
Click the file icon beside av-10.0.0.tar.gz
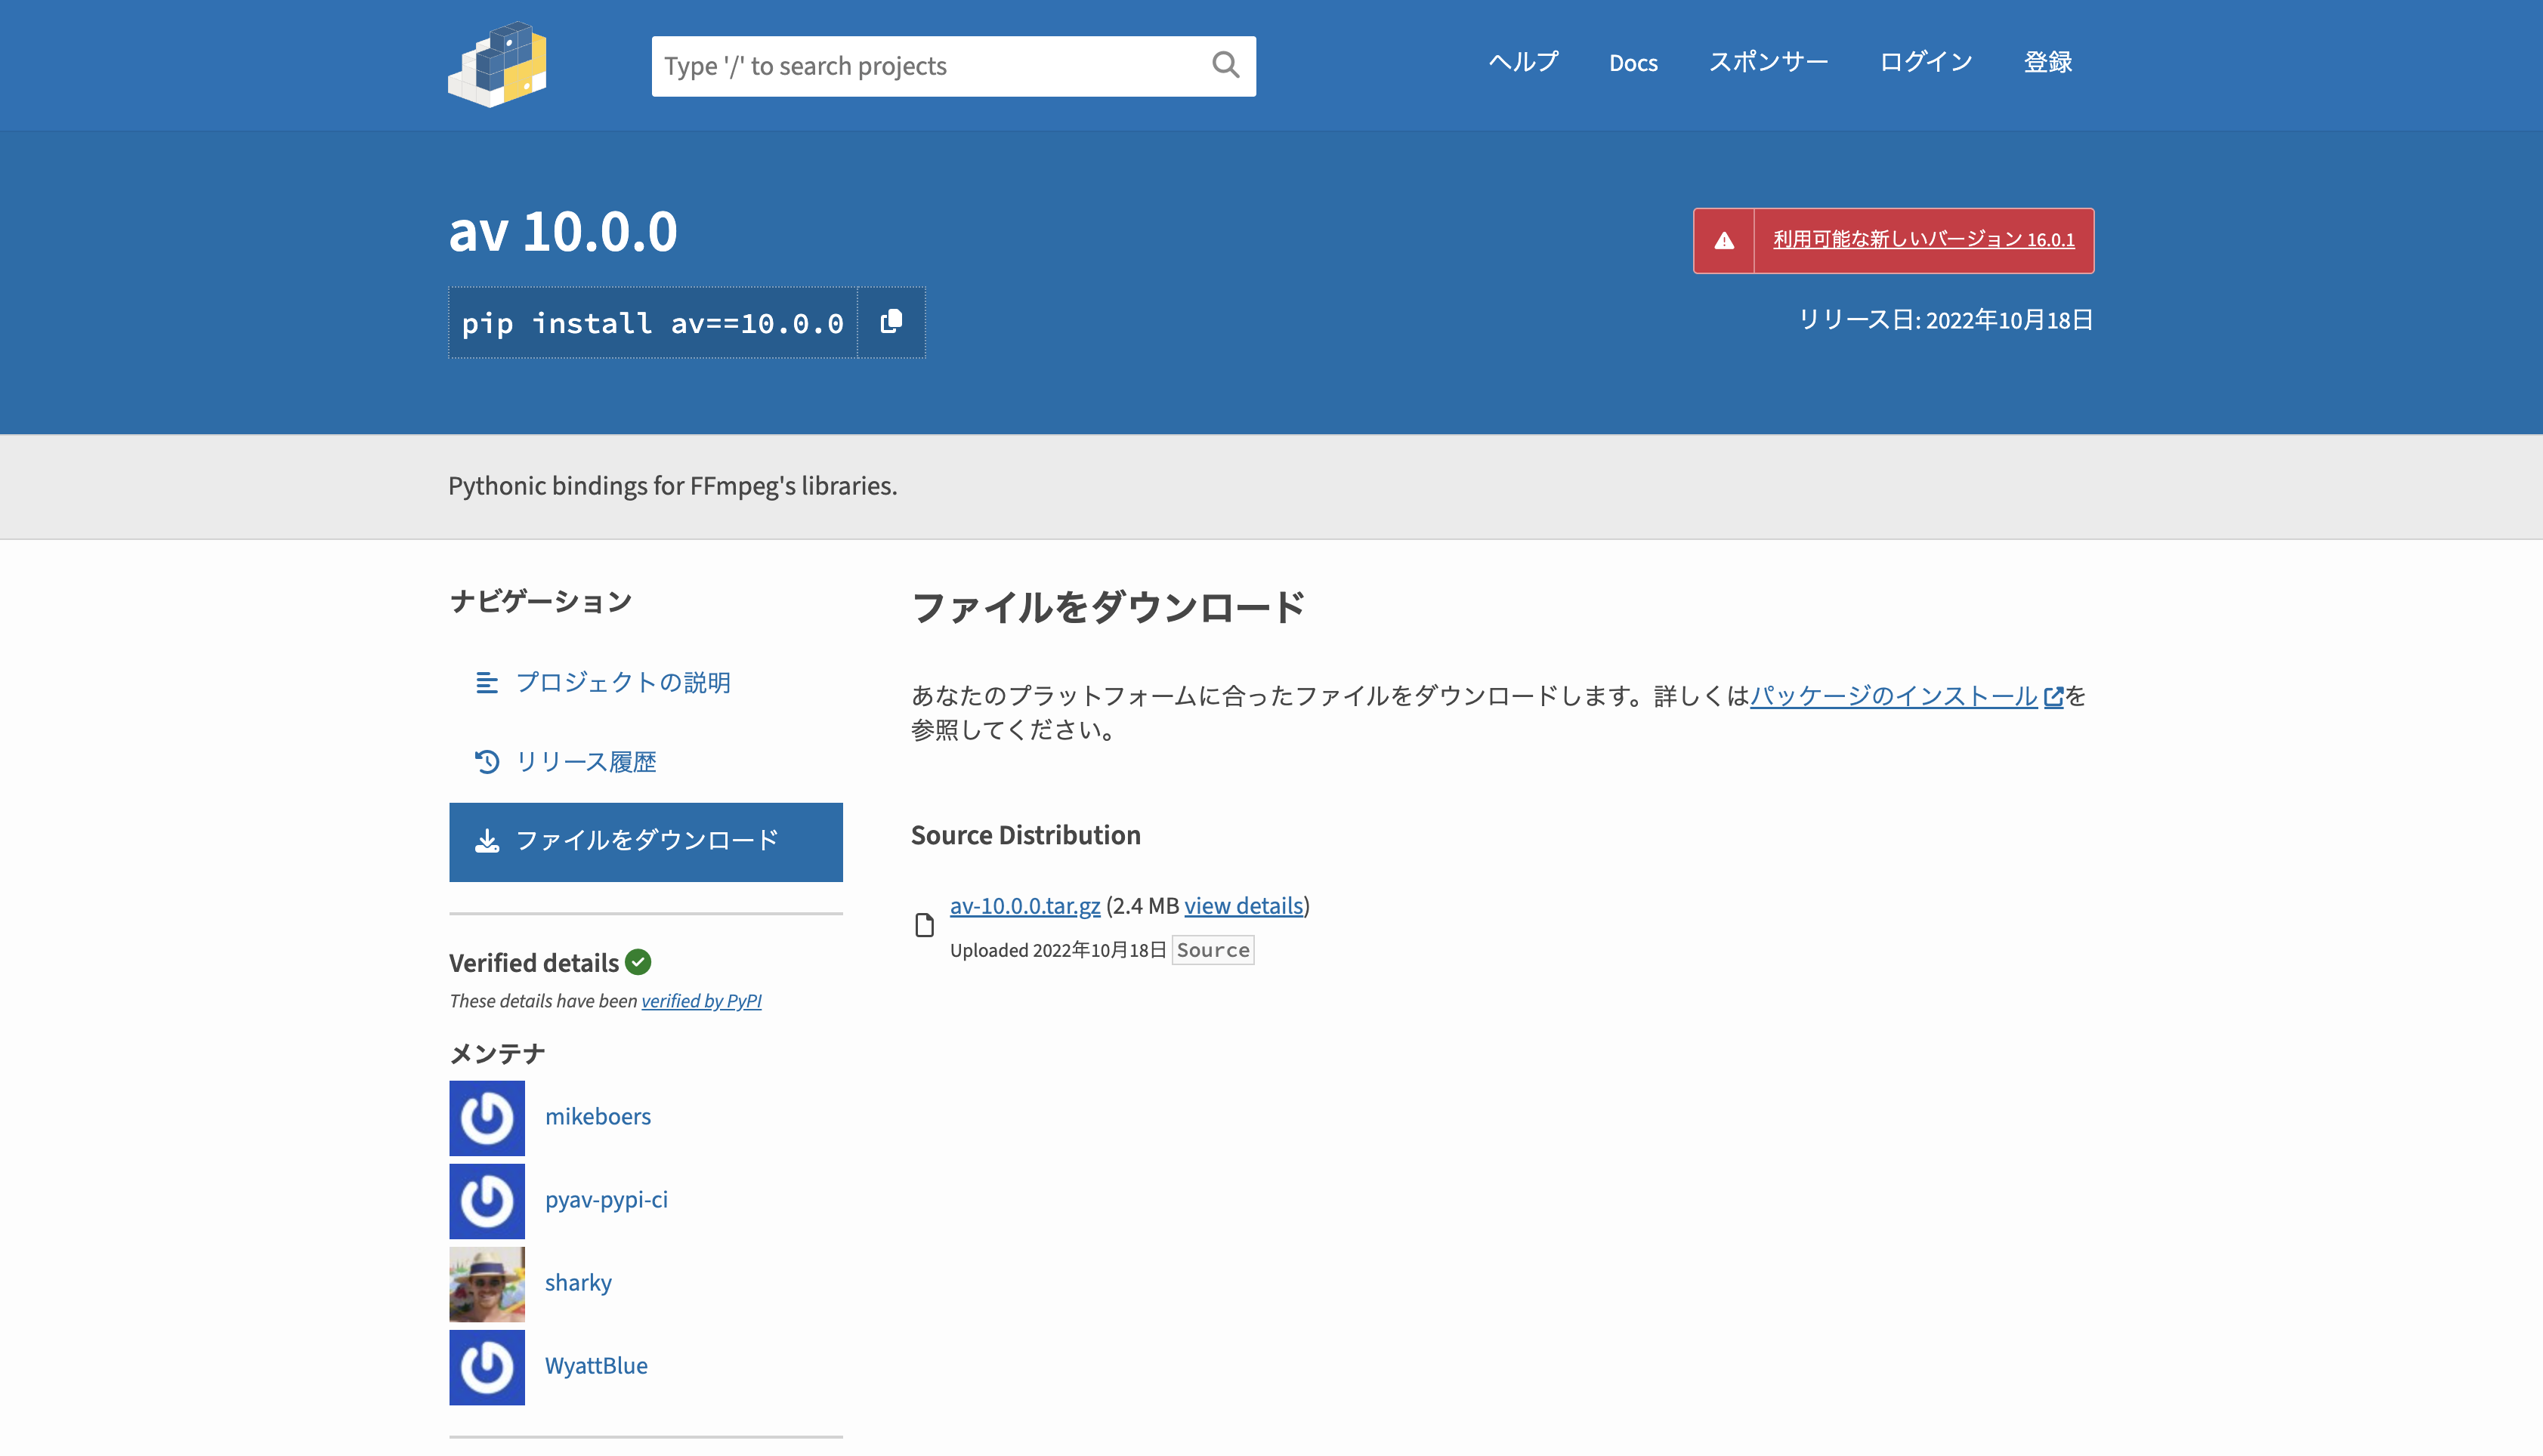925,925
